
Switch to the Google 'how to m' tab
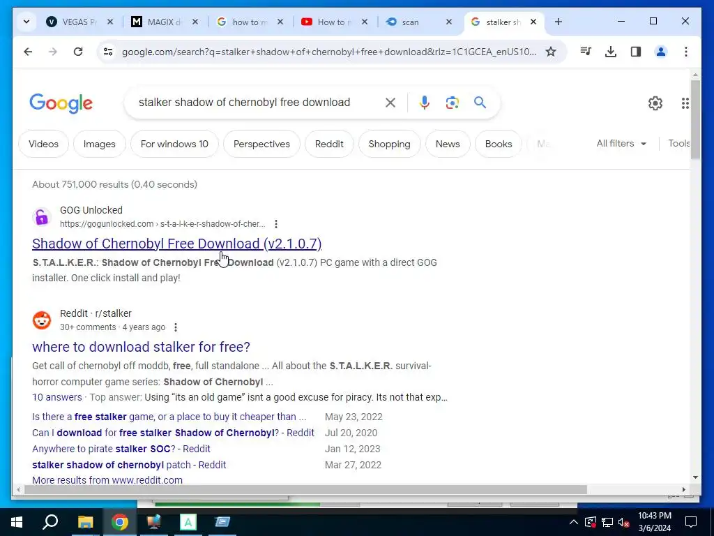(242, 22)
